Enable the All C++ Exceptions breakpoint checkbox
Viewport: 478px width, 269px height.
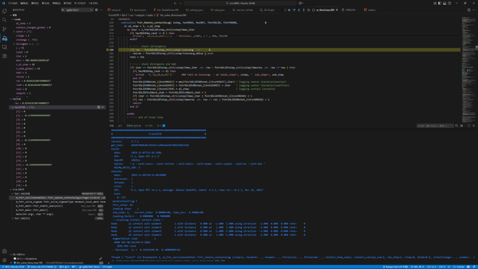[x=14, y=258]
